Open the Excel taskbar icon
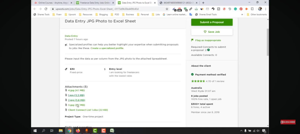300x134 pixels. [x=112, y=131]
